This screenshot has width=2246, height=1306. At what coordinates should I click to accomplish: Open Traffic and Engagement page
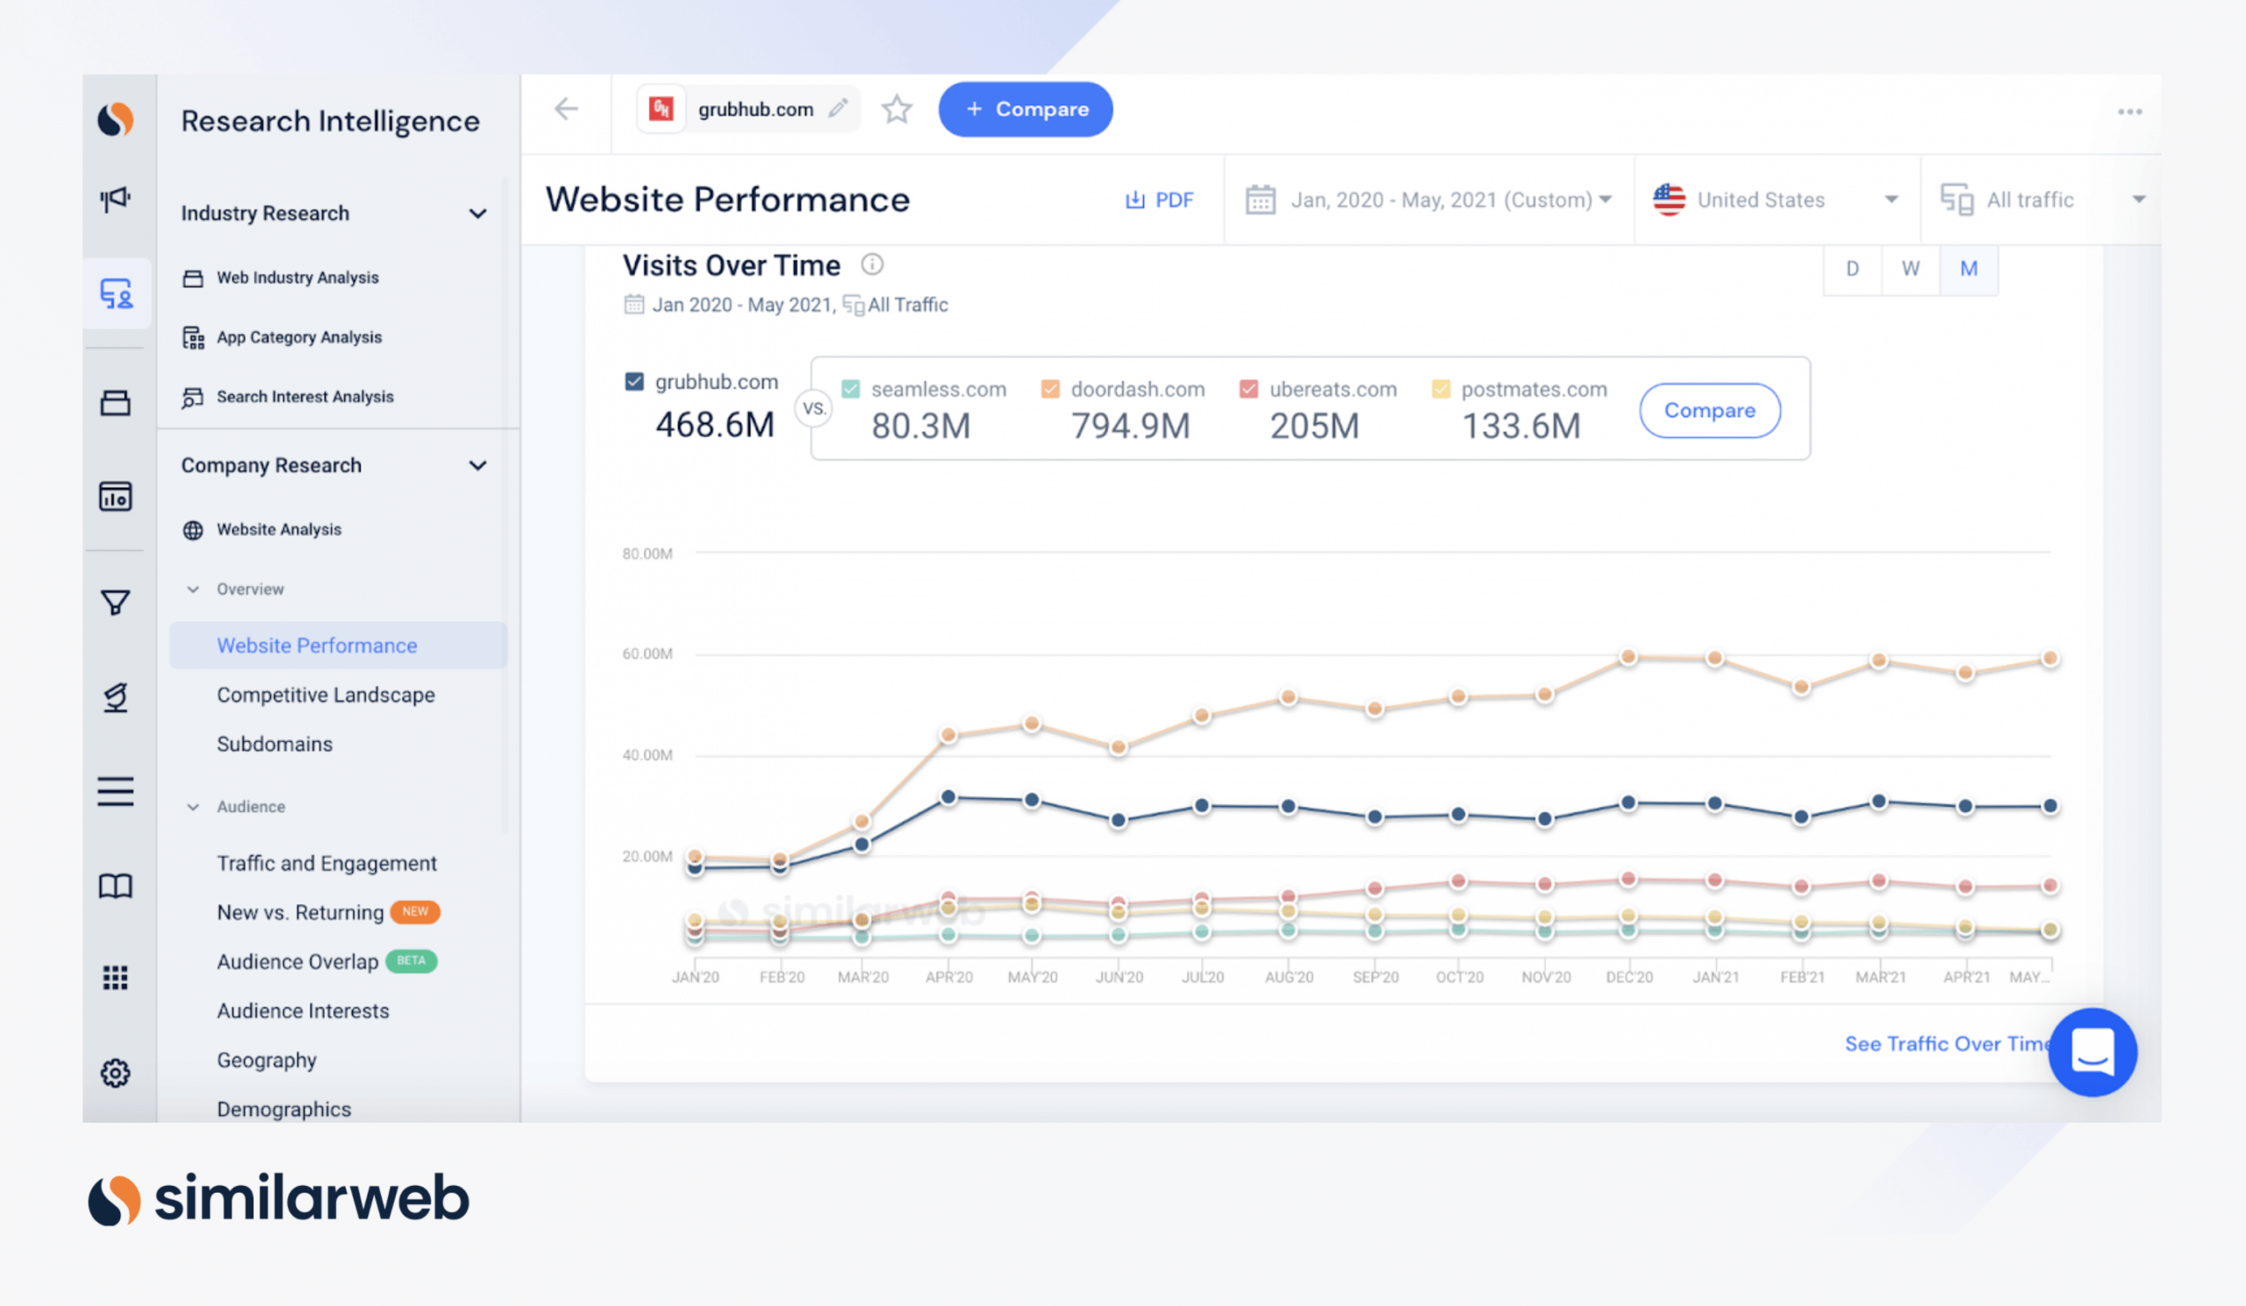(326, 863)
